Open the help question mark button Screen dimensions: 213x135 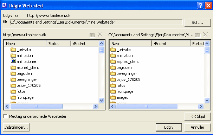[200, 6]
